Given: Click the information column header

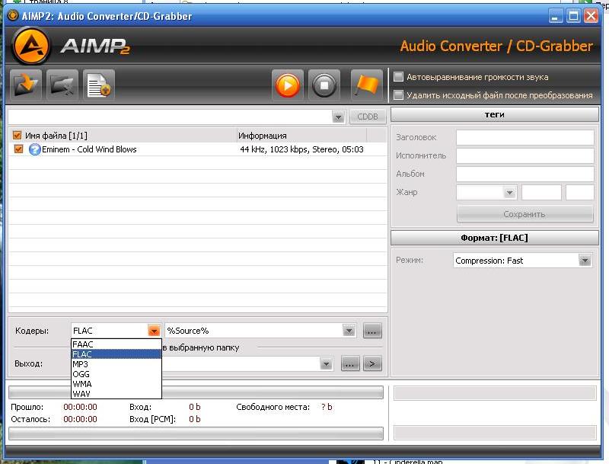Looking at the screenshot, I should [301, 135].
